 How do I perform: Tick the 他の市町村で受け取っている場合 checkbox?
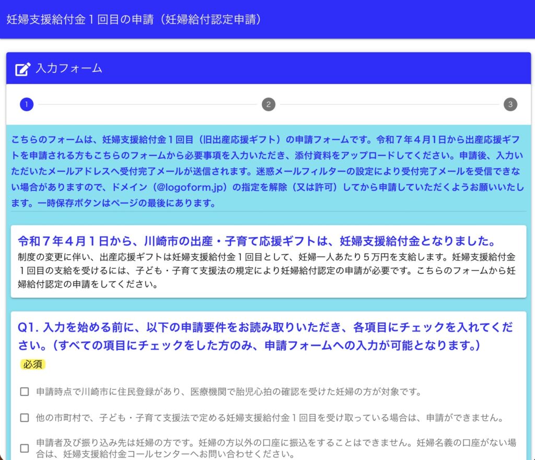25,418
